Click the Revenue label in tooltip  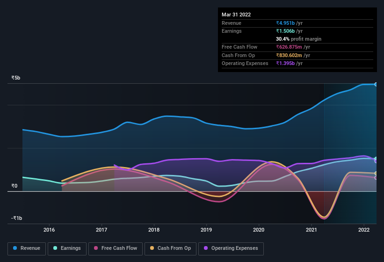tap(232, 23)
